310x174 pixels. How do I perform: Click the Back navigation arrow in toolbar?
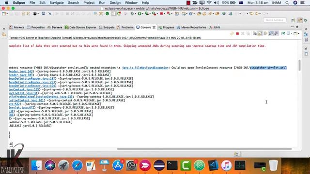pos(257,14)
